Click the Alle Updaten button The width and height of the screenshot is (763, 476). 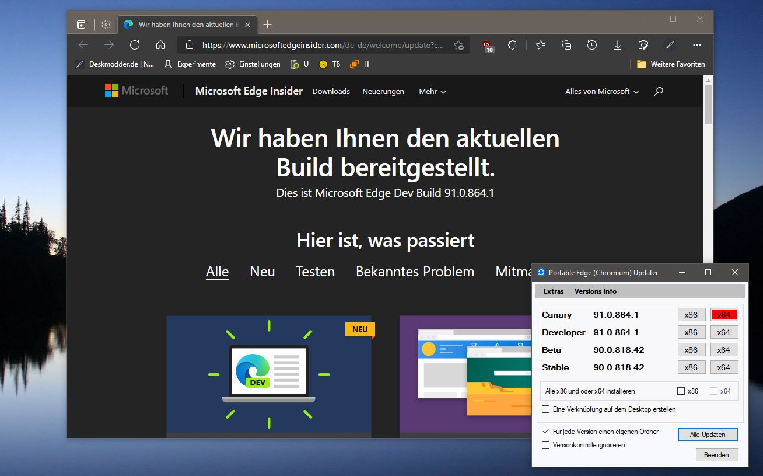[708, 435]
